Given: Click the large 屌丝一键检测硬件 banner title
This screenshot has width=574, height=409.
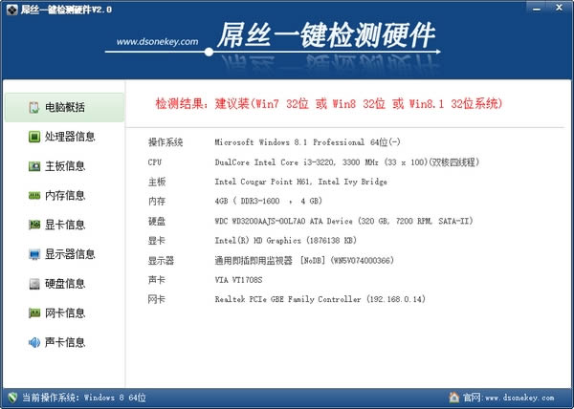Looking at the screenshot, I should 326,35.
